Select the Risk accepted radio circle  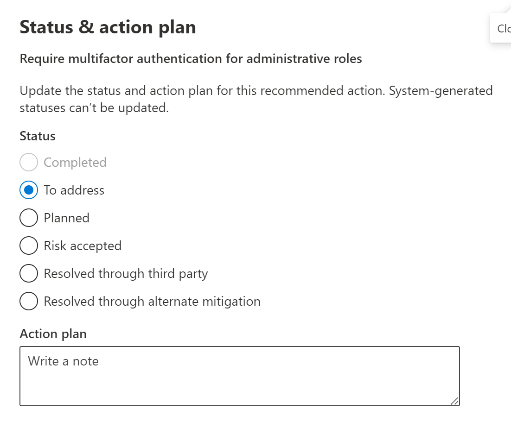pyautogui.click(x=29, y=246)
